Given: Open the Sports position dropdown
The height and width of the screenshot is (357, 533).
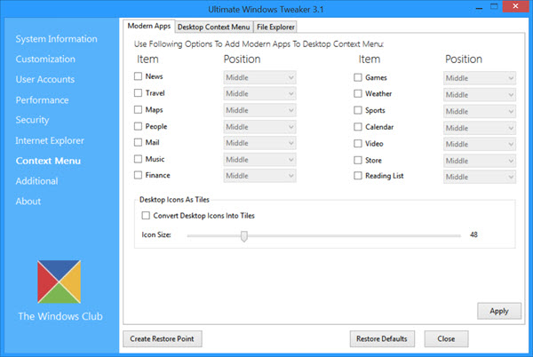Looking at the screenshot, I should point(480,111).
